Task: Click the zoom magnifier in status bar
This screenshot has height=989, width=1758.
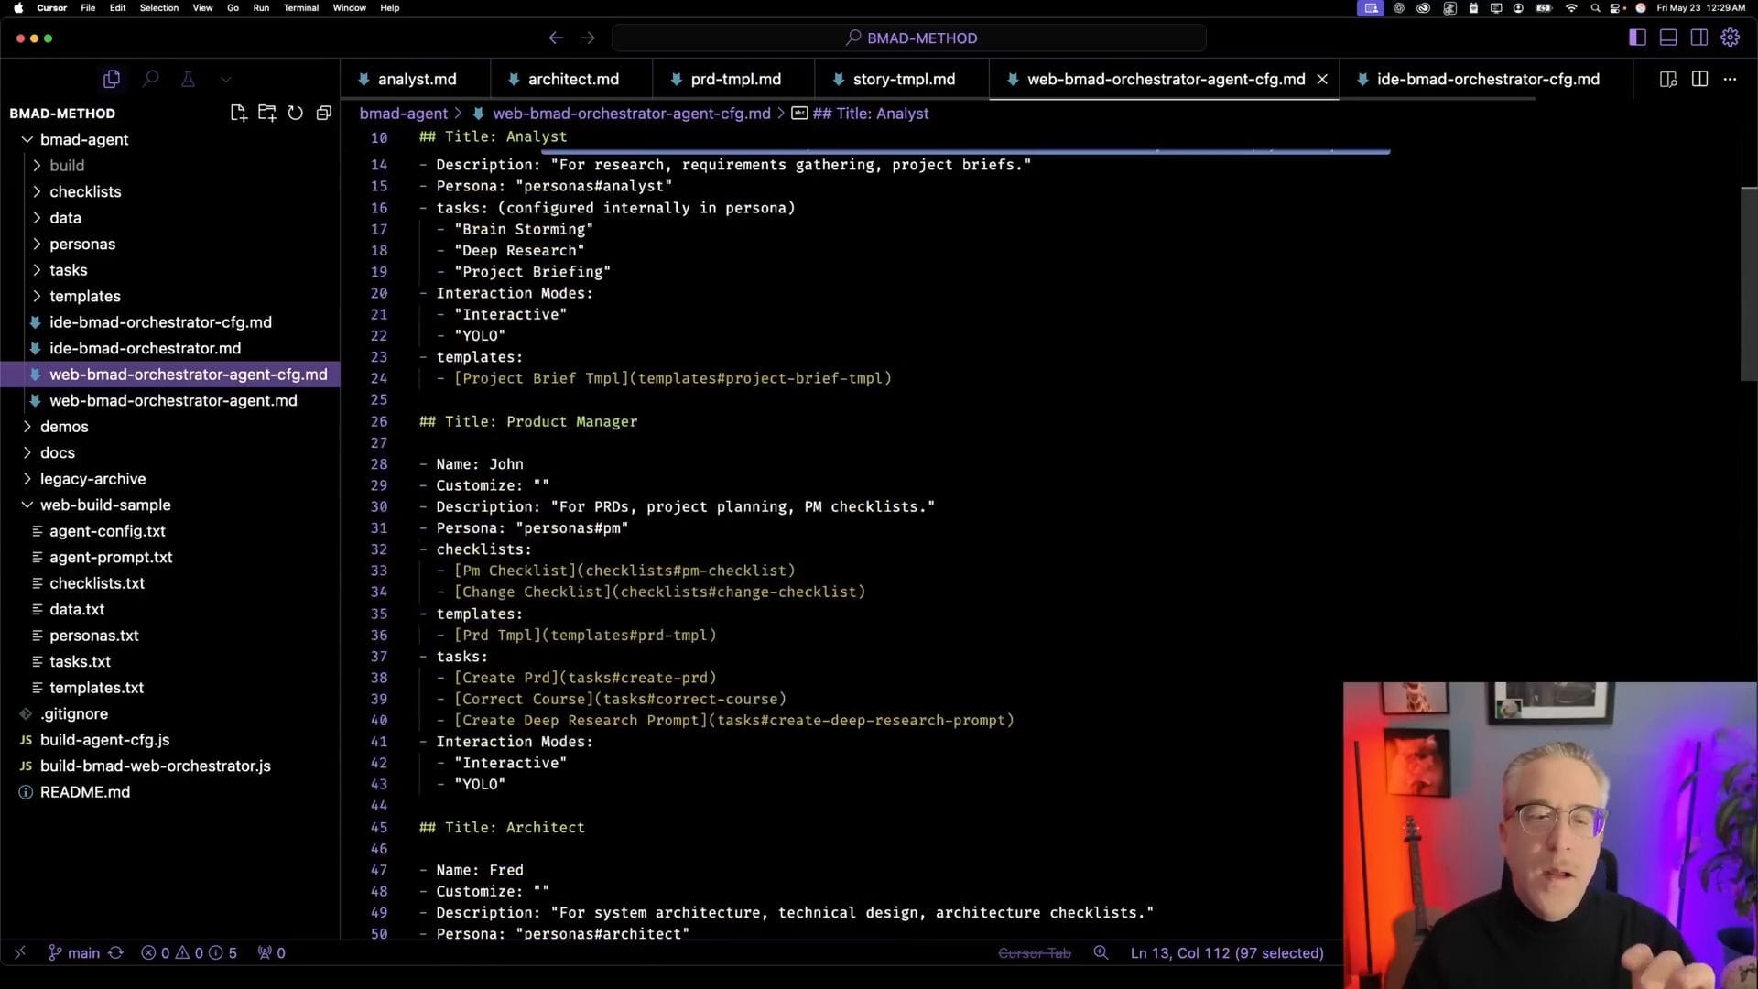Action: point(1101,952)
